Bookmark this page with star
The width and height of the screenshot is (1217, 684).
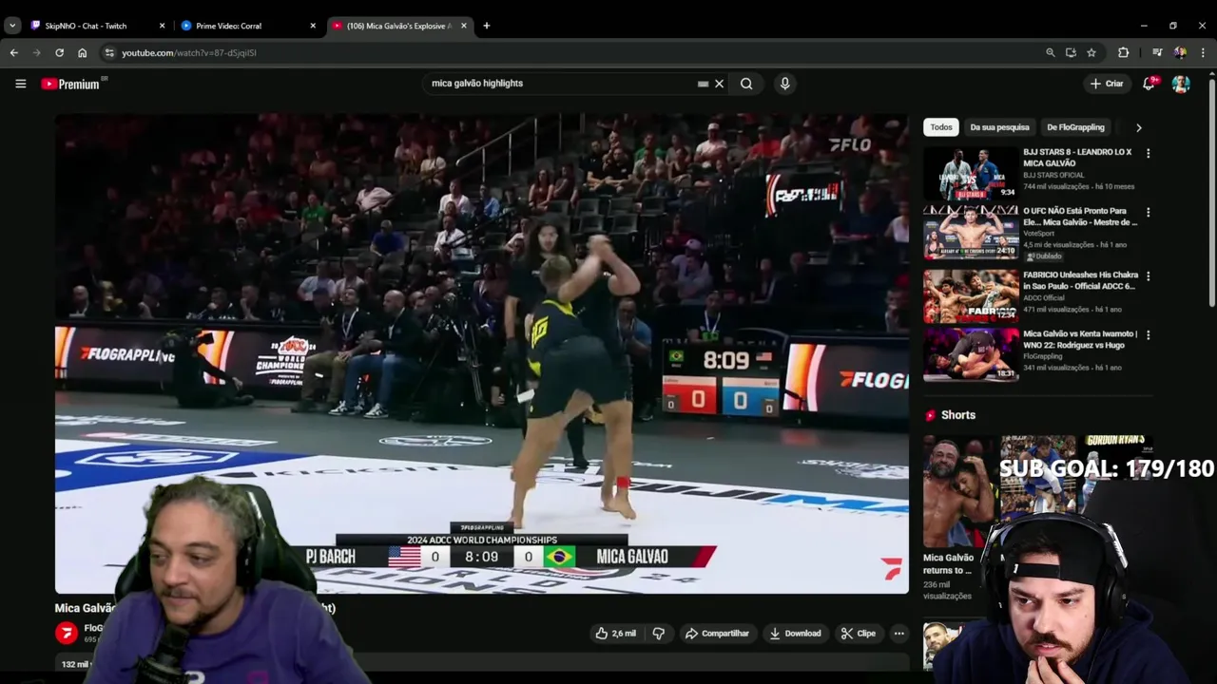click(1091, 53)
